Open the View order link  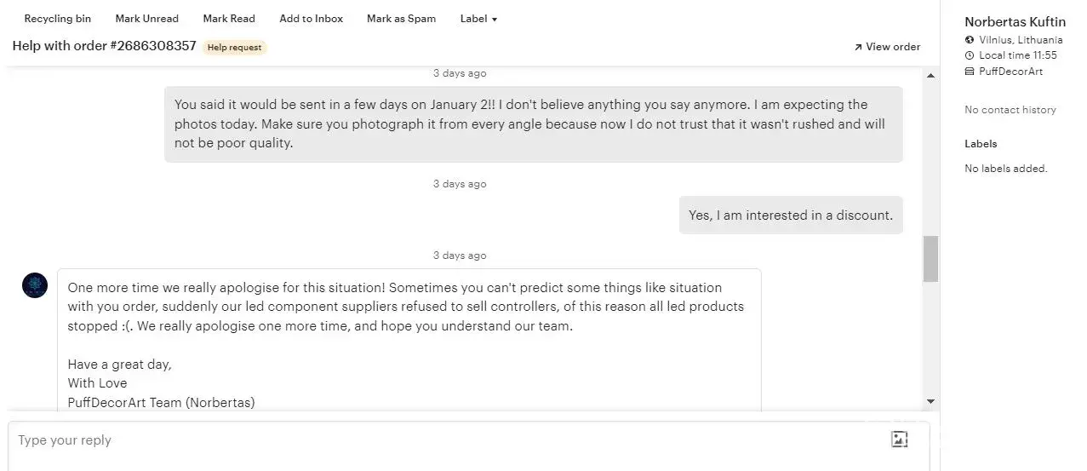(892, 47)
